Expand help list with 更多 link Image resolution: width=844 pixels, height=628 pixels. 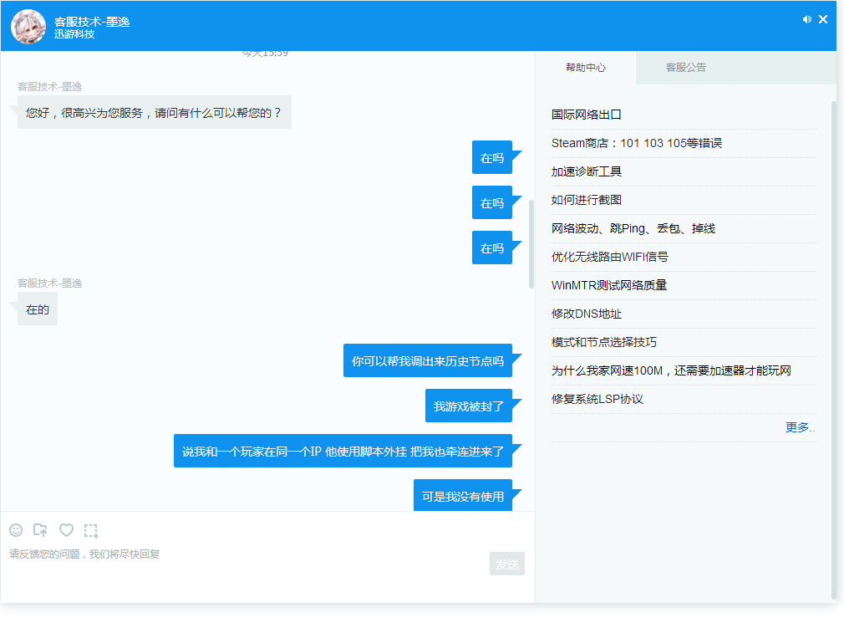click(800, 427)
